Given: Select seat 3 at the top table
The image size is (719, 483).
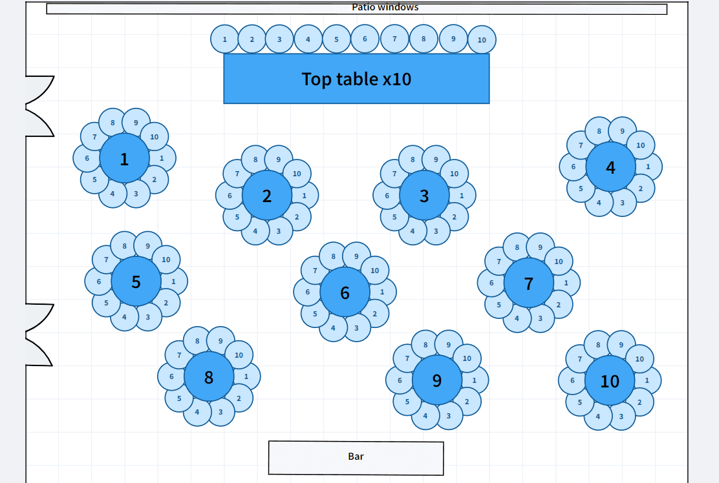Looking at the screenshot, I should click(x=279, y=39).
